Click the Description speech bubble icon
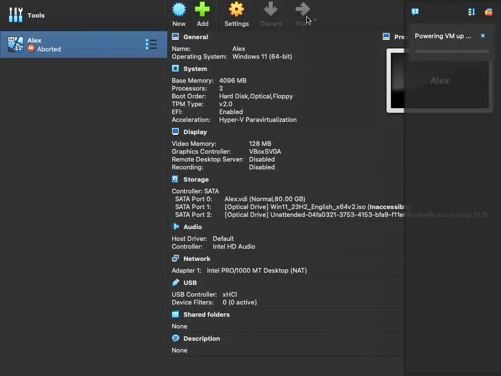501x376 pixels. pyautogui.click(x=176, y=338)
